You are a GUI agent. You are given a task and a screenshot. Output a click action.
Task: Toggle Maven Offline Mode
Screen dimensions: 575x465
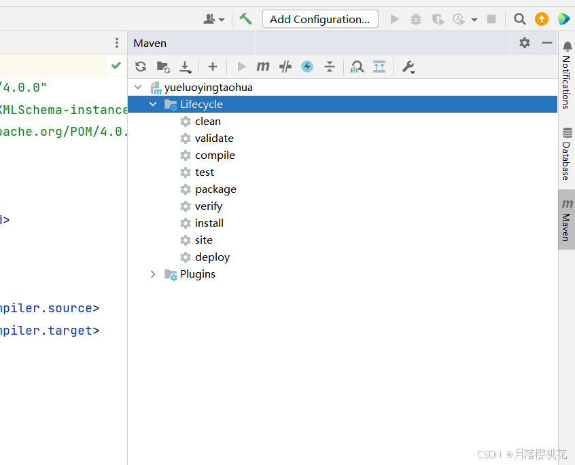[x=285, y=67]
